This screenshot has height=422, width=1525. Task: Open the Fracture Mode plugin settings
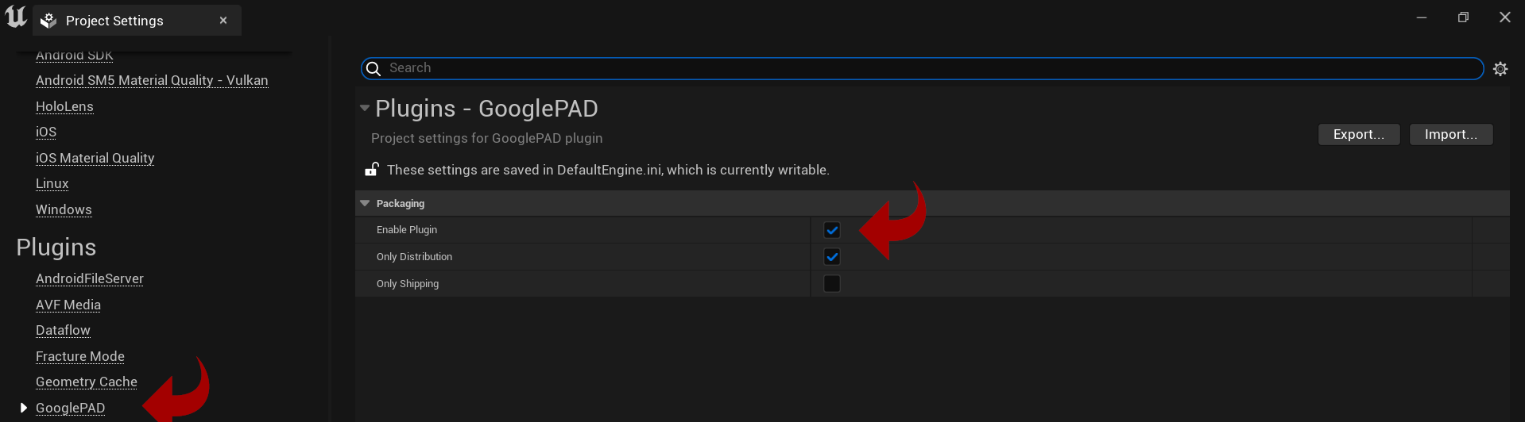click(80, 356)
